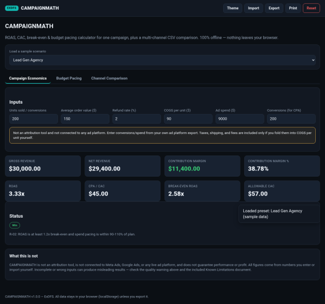Click the Allowable CAC $57.00 value
The width and height of the screenshot is (325, 304).
(258, 194)
